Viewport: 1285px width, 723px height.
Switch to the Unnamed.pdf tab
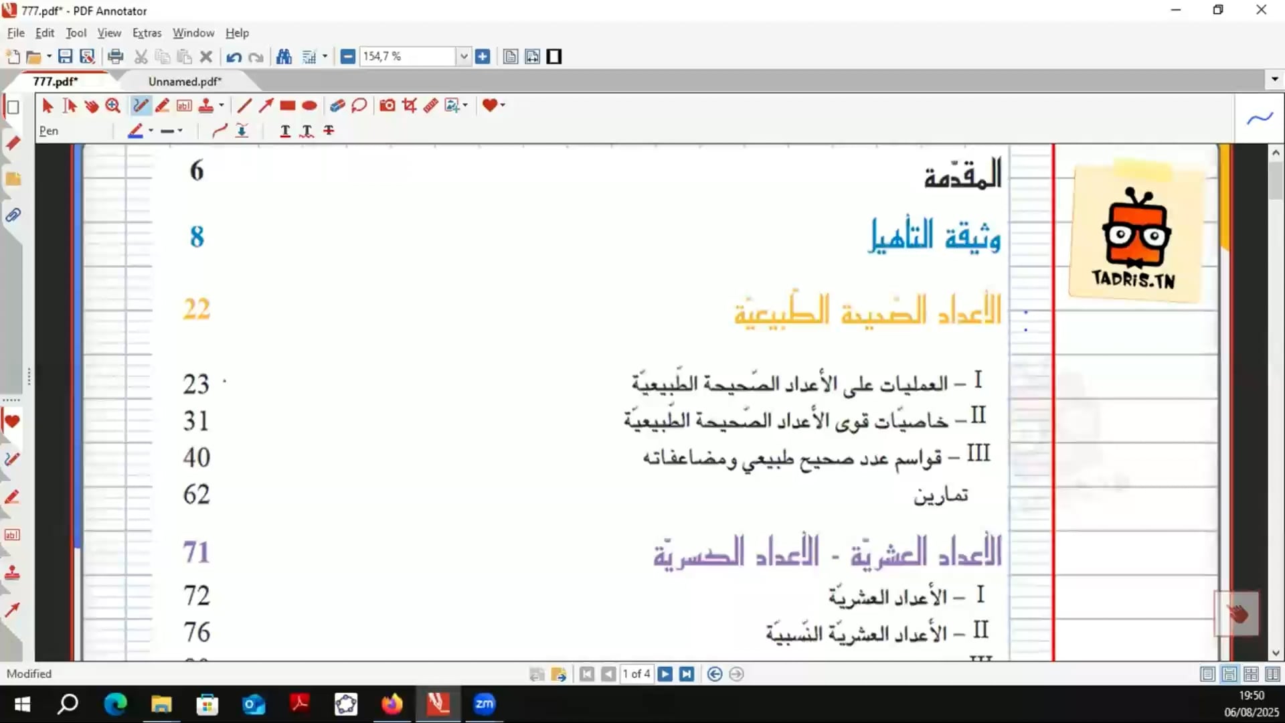pos(185,82)
